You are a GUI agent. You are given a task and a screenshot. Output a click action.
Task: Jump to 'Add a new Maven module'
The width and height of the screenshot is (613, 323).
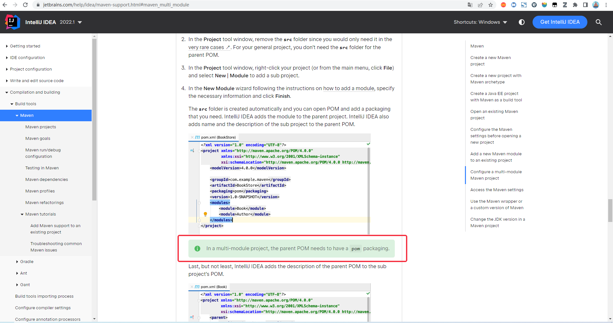click(x=496, y=157)
